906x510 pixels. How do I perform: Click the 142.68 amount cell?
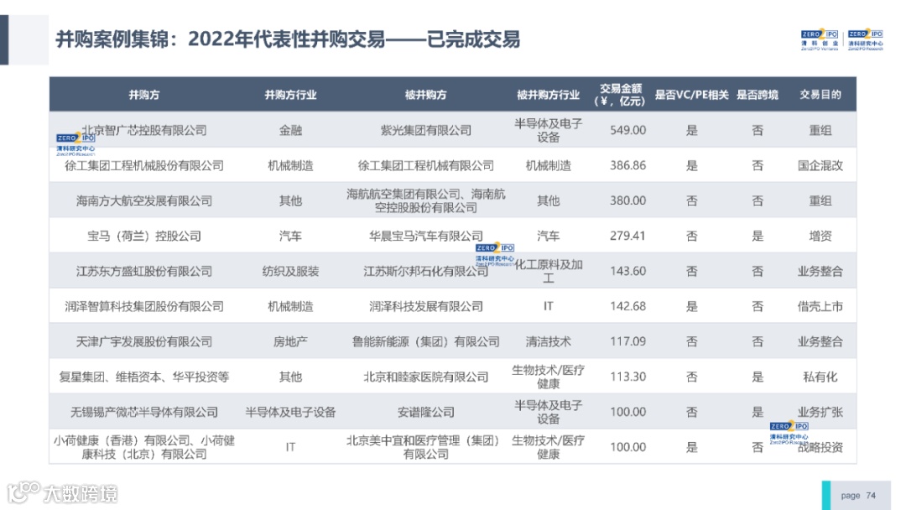pos(628,306)
